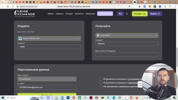Focus the Ваш логин в Telegram field

(x=127, y=55)
